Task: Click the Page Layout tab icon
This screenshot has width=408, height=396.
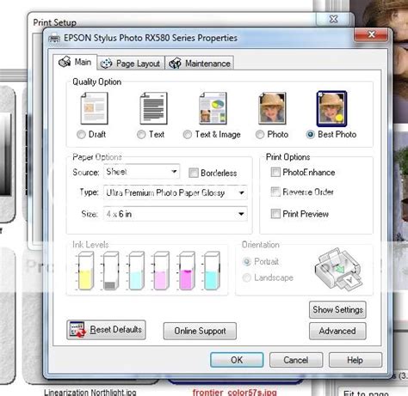Action: (x=106, y=64)
